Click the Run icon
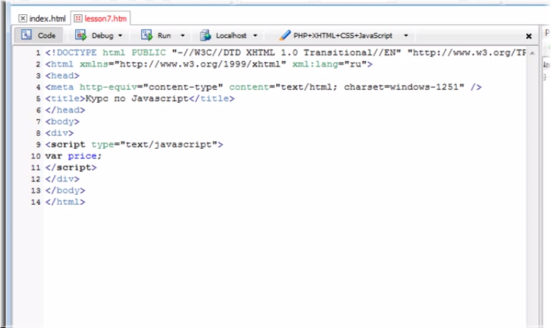The image size is (551, 328). pyautogui.click(x=147, y=35)
